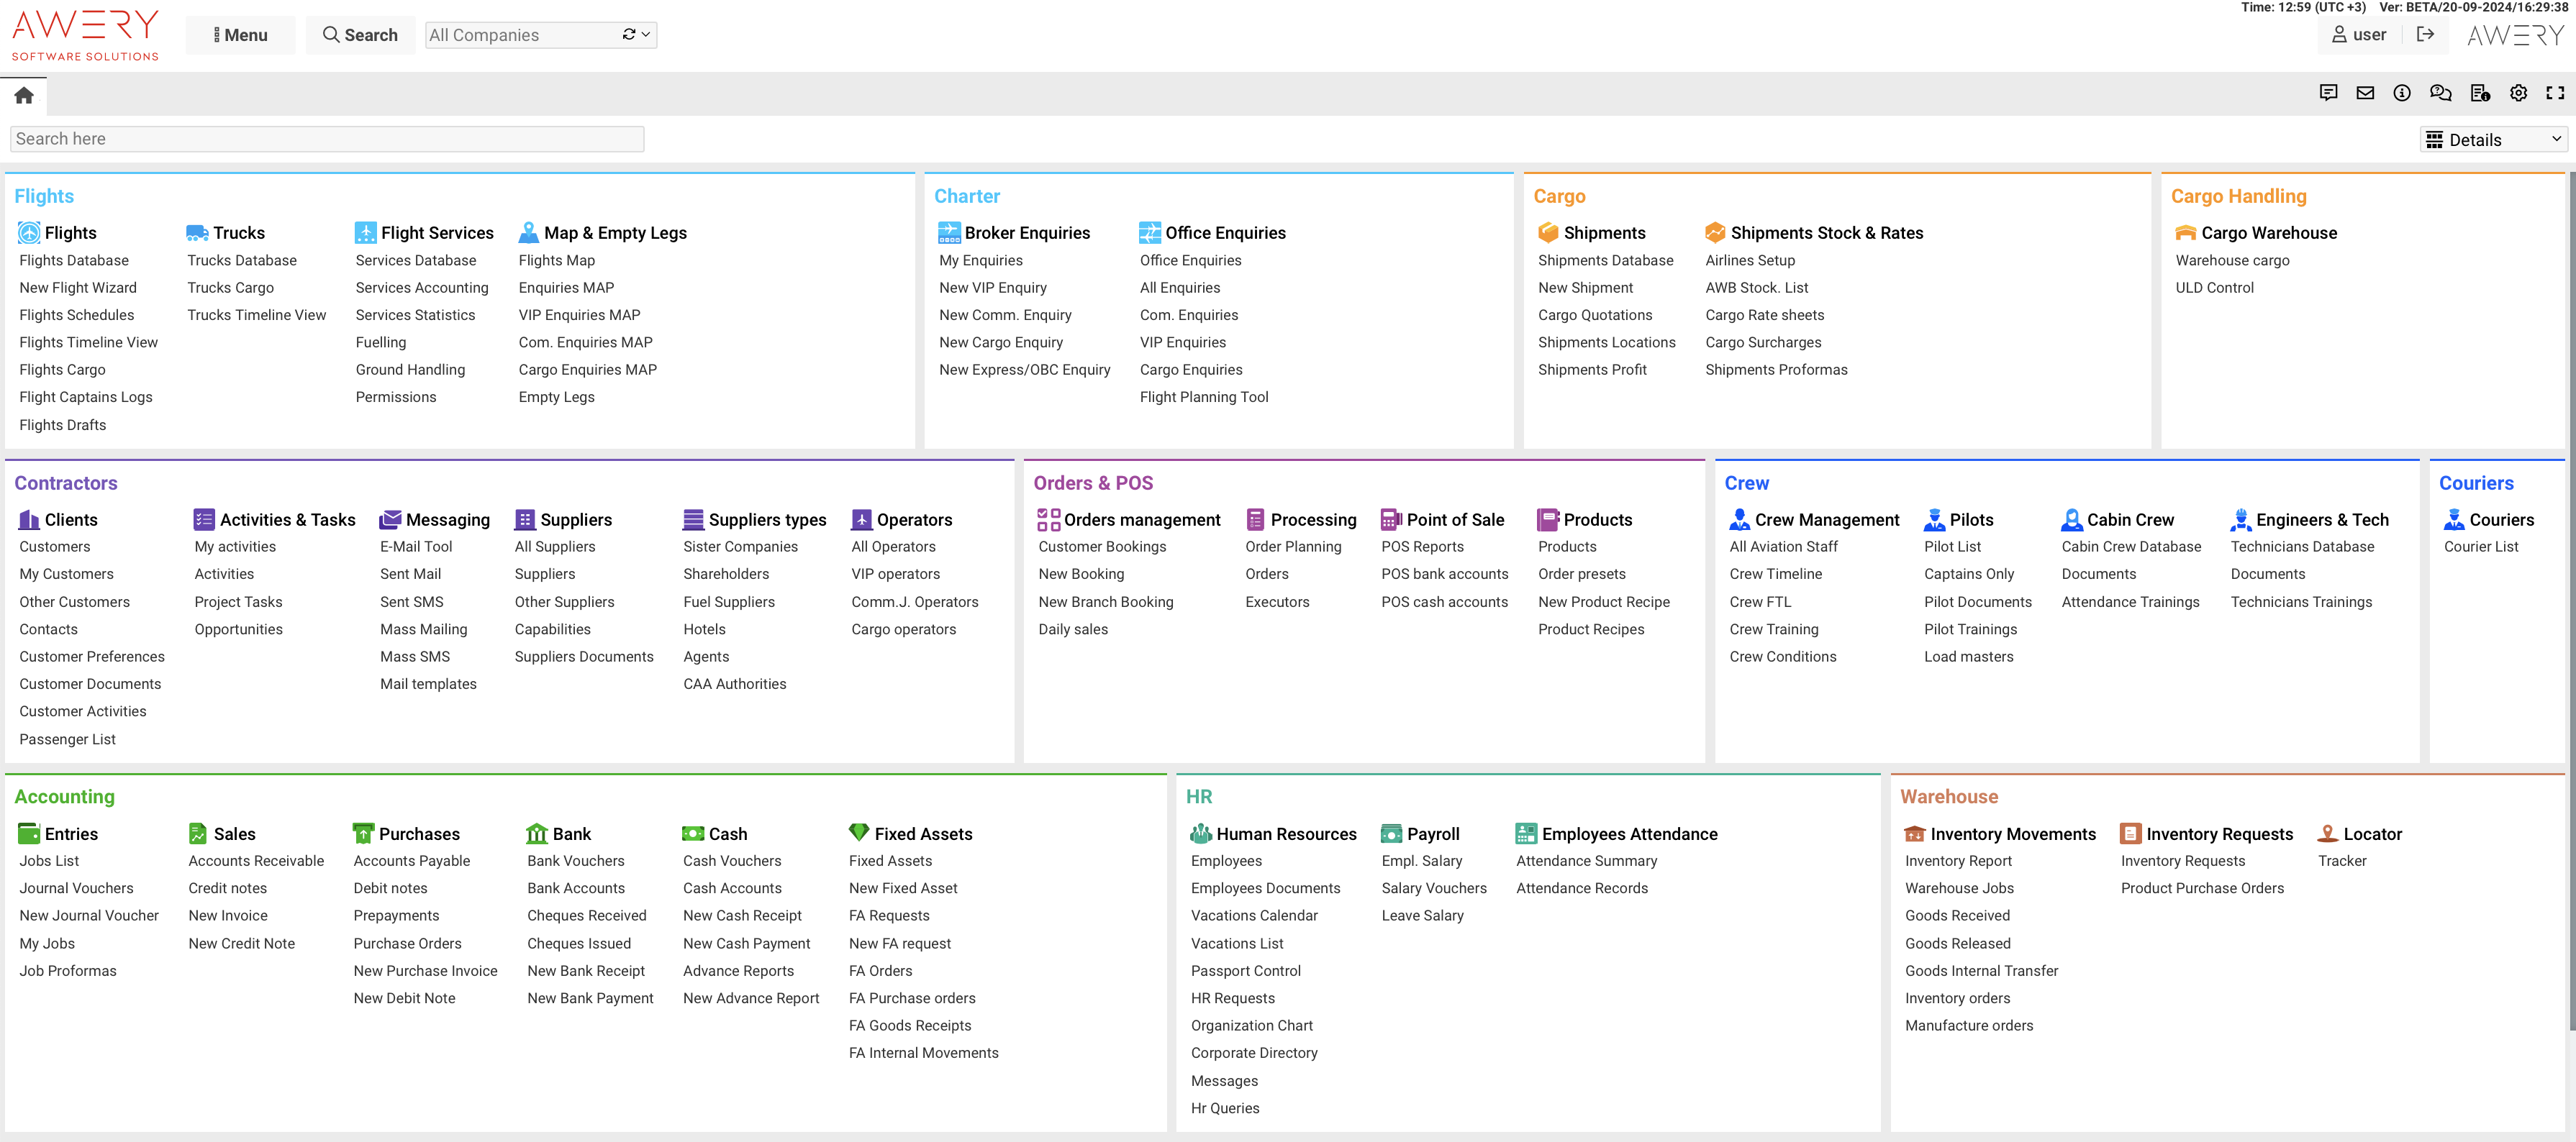The image size is (2576, 1142).
Task: Refresh the companies list icon
Action: (628, 35)
